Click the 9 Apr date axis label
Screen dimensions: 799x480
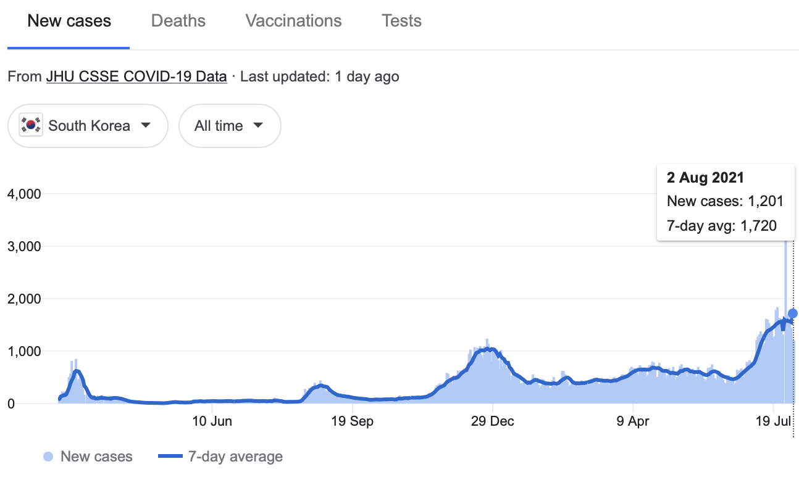point(633,422)
